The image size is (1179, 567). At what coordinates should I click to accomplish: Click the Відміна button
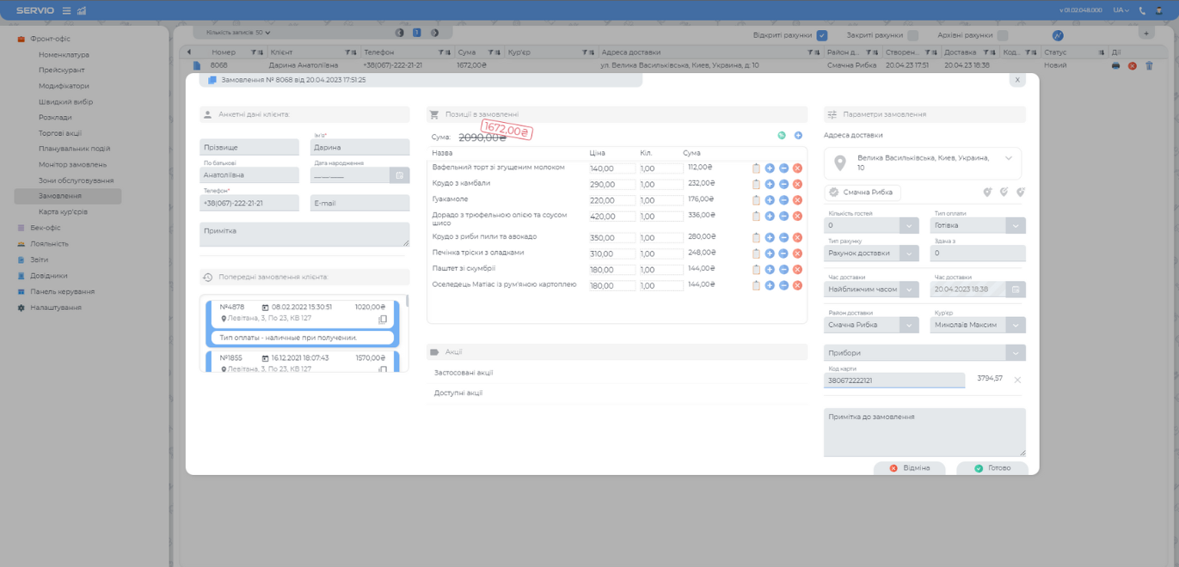[909, 468]
